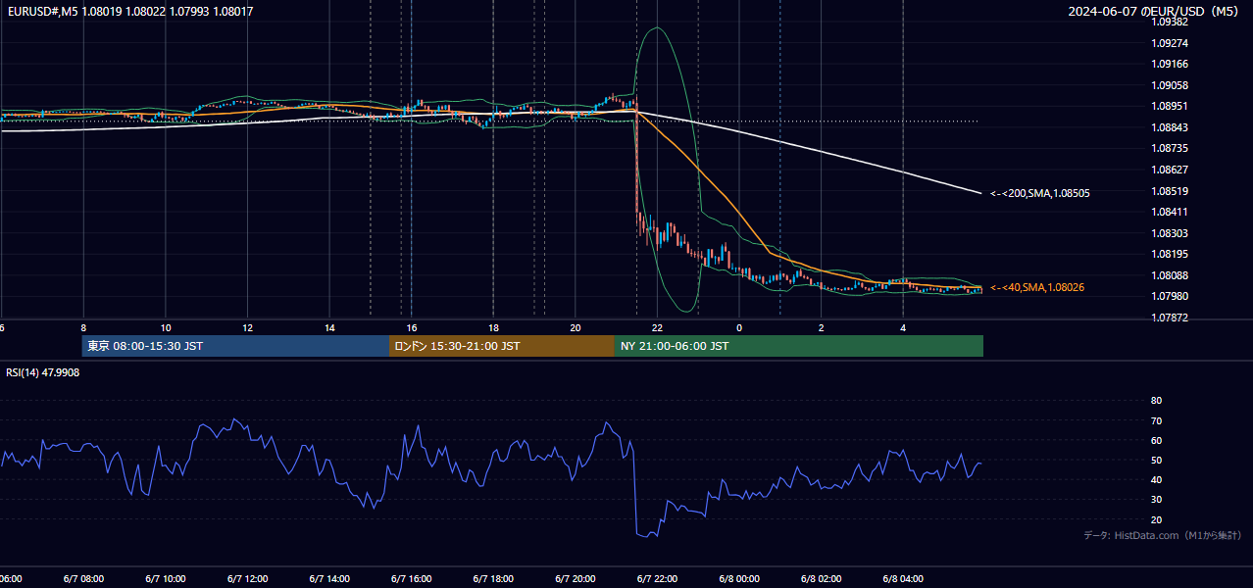Click price axis value 1.09274
The image size is (1253, 588).
(x=1170, y=44)
